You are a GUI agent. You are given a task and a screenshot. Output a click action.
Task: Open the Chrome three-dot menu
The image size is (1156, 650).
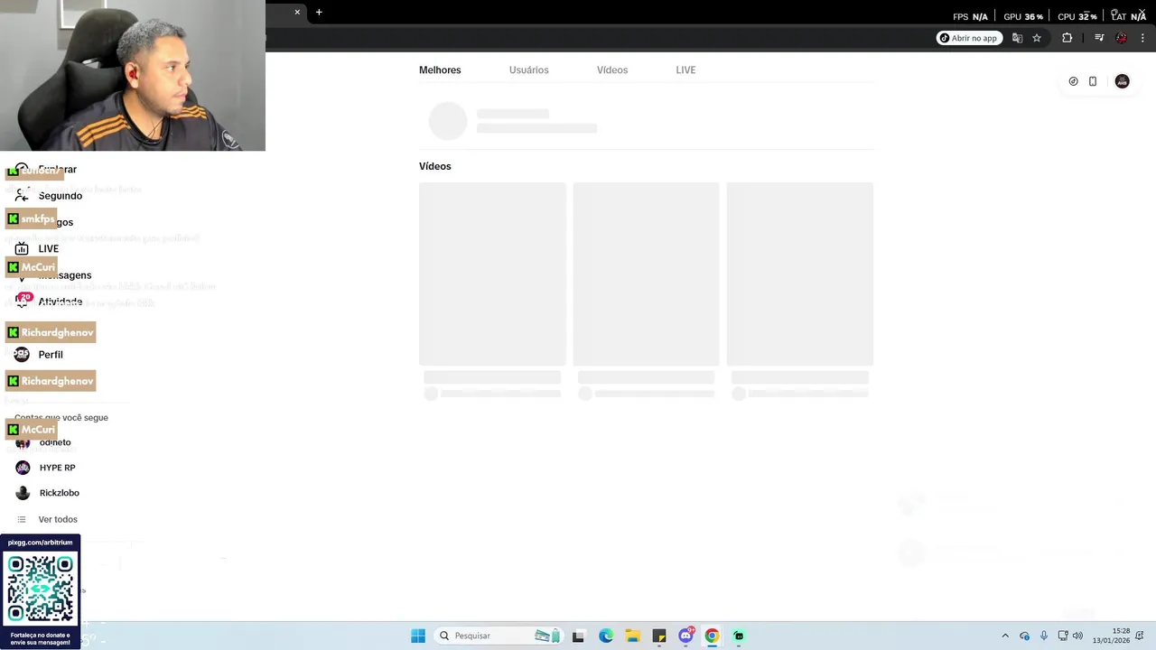(x=1142, y=38)
